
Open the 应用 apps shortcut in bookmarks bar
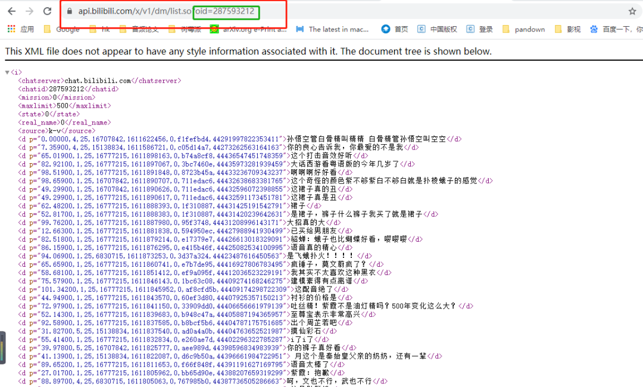[x=20, y=29]
